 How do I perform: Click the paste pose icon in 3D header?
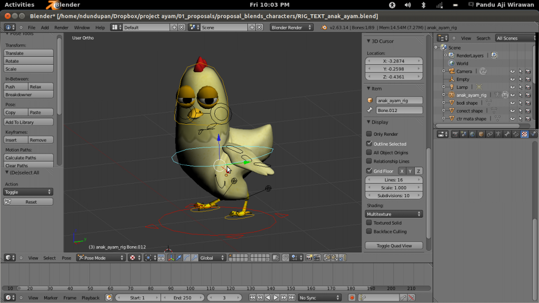click(334, 258)
